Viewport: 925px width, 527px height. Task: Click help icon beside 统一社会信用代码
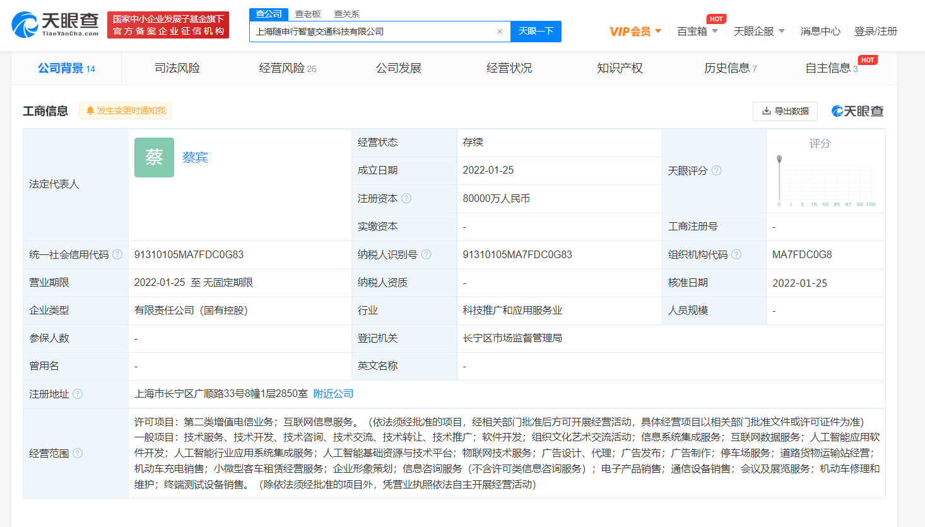117,254
